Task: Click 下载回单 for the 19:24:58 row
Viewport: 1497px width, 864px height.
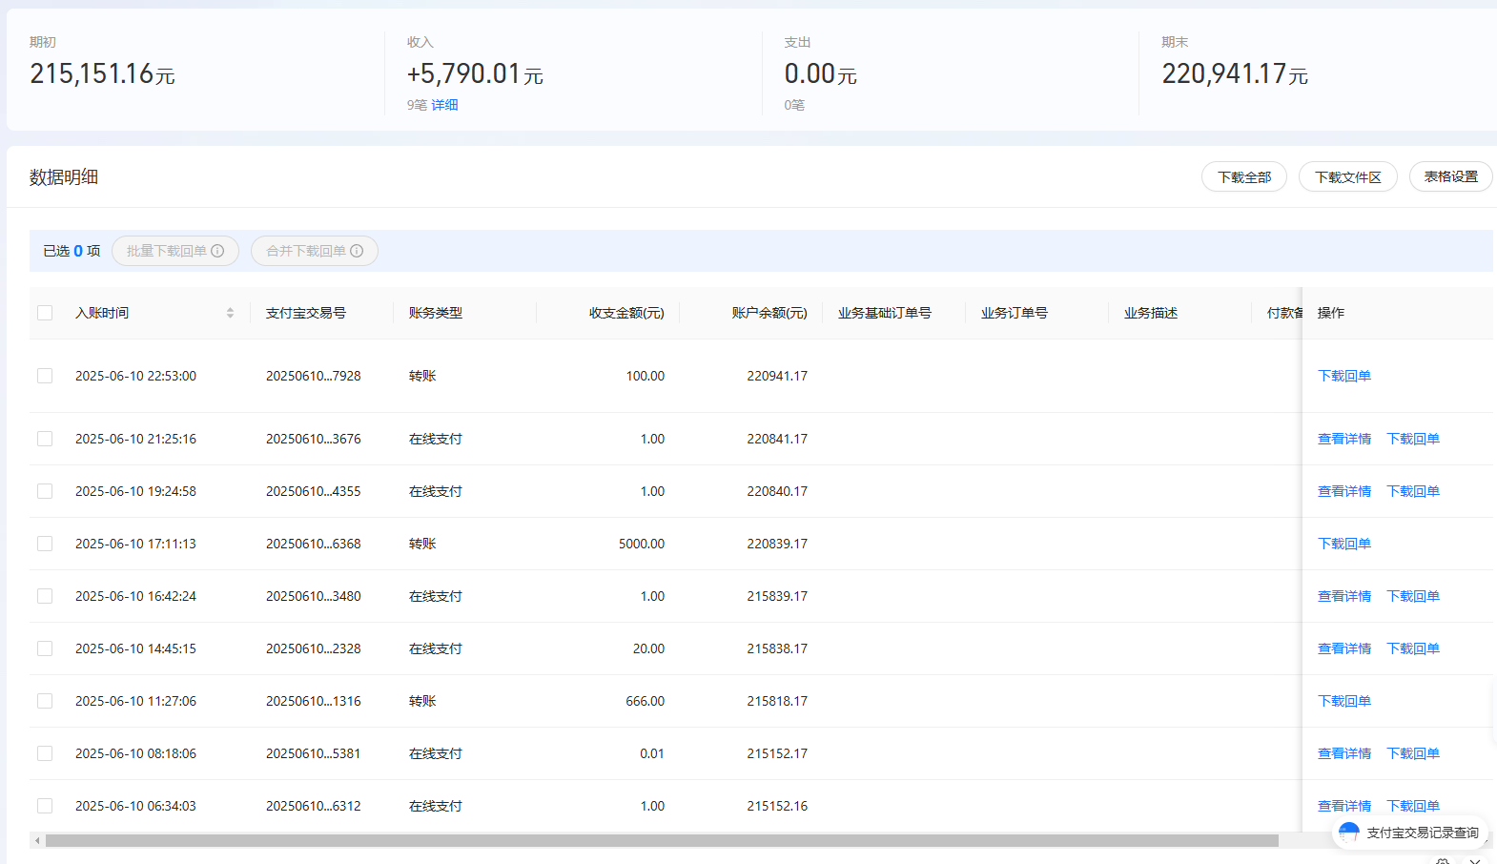Action: pos(1413,491)
